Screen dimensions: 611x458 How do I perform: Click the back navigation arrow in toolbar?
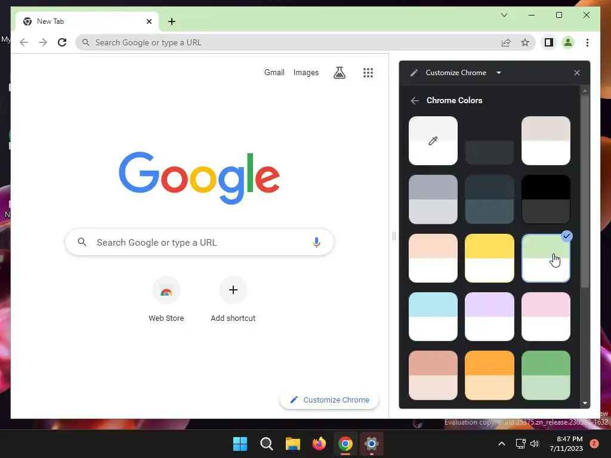click(x=24, y=42)
